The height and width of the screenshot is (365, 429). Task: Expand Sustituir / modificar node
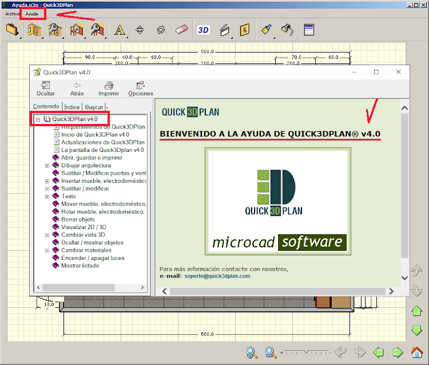tap(47, 189)
